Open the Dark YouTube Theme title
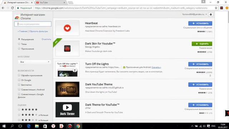Screen dimensions: 229x129 [x=99, y=84]
